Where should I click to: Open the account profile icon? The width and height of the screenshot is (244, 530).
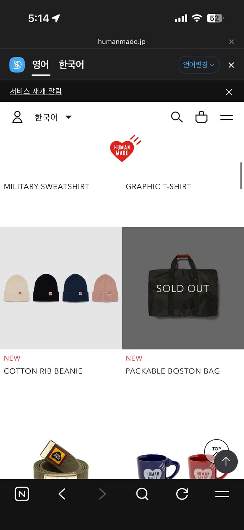click(17, 117)
